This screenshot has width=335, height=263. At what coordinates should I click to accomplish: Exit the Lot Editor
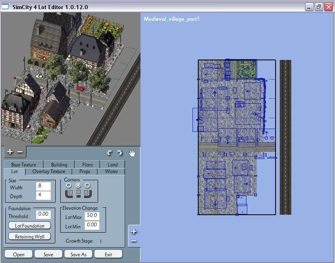point(108,254)
